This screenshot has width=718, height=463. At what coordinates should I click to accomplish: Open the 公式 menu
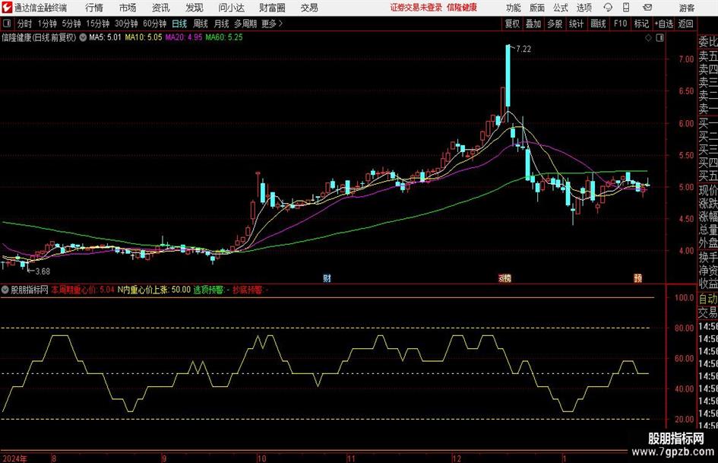561,8
